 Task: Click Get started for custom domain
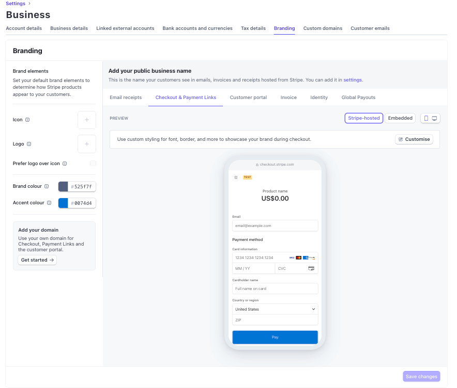point(37,260)
